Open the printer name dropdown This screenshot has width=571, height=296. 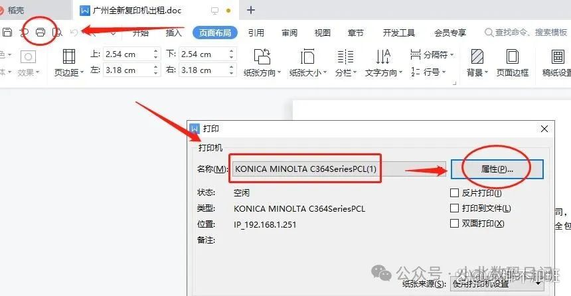pos(339,169)
